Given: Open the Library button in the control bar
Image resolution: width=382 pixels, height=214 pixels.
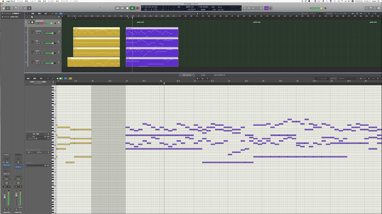Looking at the screenshot, I should (x=4, y=8).
